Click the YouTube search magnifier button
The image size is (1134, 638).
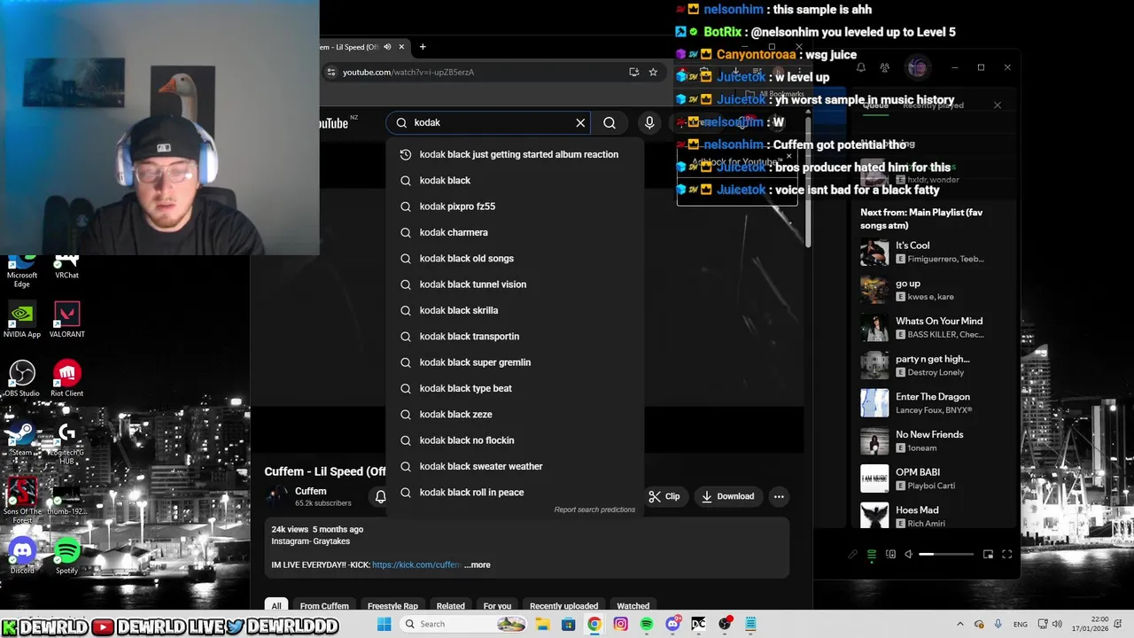610,123
